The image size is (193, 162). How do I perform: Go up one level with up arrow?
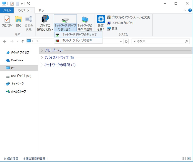click(x=23, y=41)
